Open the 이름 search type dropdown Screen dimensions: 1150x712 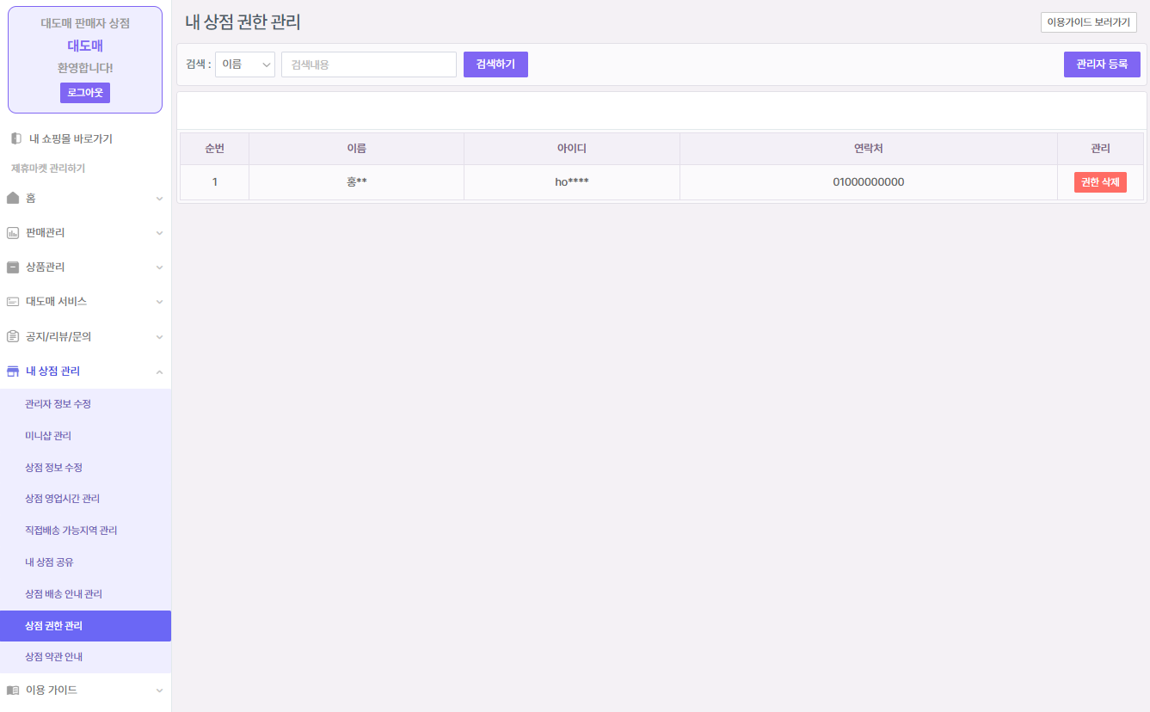[x=245, y=64]
